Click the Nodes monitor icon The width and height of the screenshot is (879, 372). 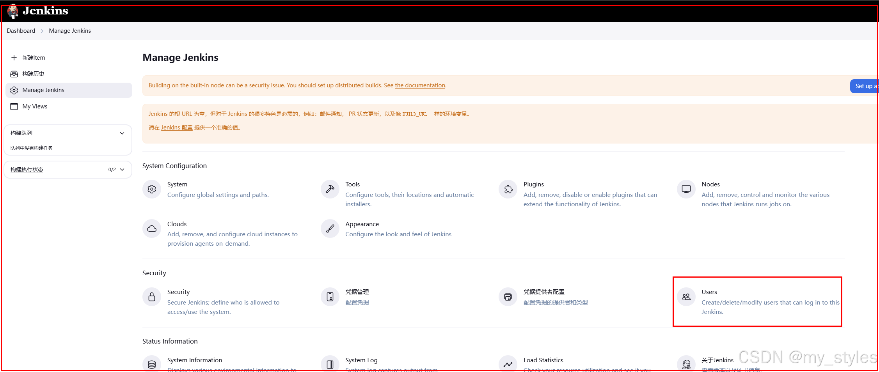[686, 189]
